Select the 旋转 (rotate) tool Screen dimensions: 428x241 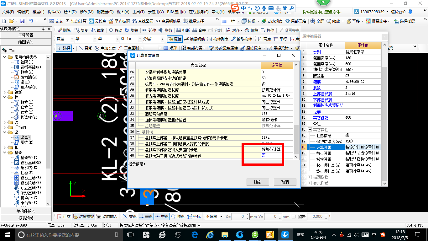click(131, 30)
